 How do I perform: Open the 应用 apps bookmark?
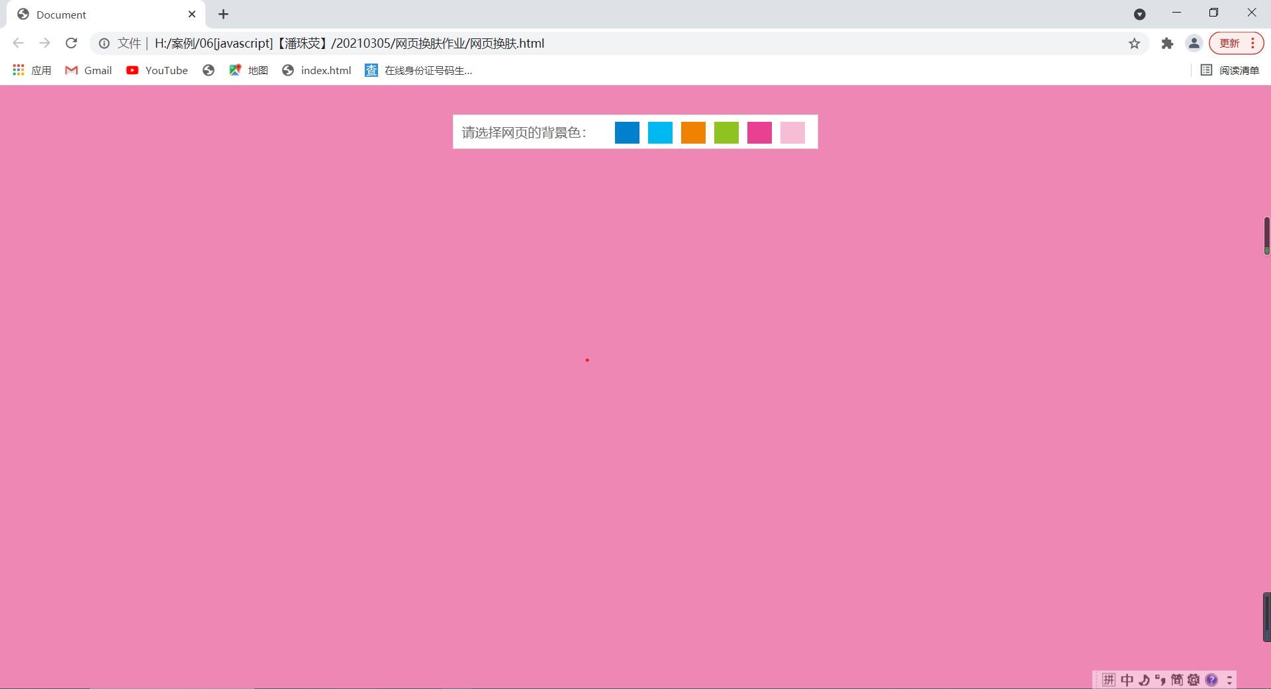pos(32,70)
